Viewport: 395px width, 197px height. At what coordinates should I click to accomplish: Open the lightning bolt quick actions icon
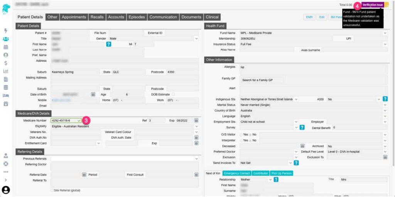[x=5, y=31]
